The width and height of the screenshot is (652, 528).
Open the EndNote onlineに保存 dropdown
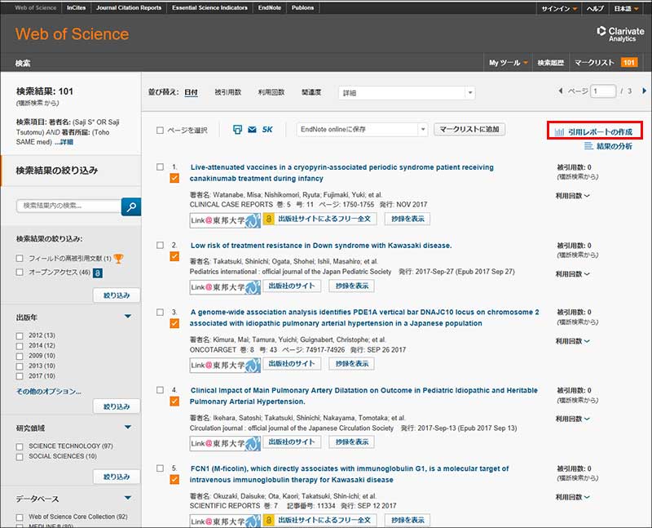(362, 130)
